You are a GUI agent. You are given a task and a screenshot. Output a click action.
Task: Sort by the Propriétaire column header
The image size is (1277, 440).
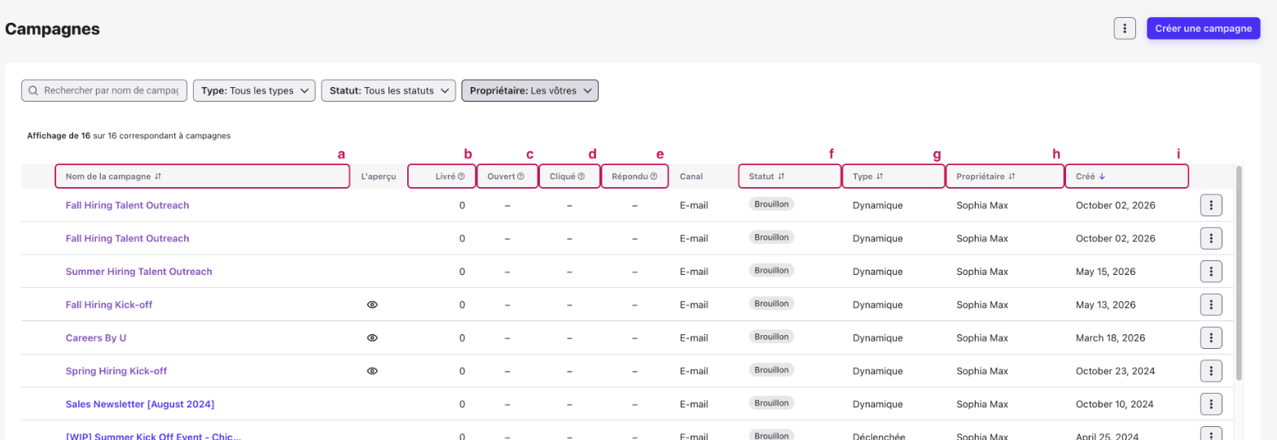click(x=1012, y=176)
